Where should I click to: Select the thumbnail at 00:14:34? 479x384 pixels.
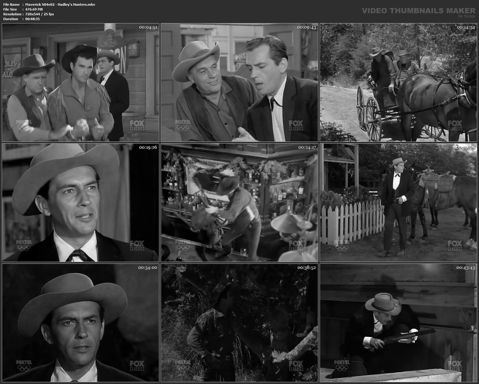click(398, 83)
